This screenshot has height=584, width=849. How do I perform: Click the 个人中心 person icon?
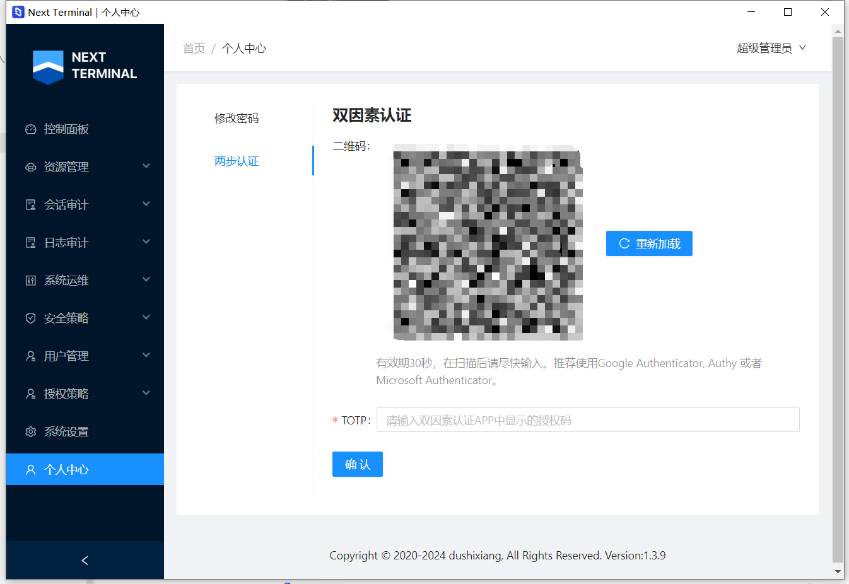tap(30, 469)
